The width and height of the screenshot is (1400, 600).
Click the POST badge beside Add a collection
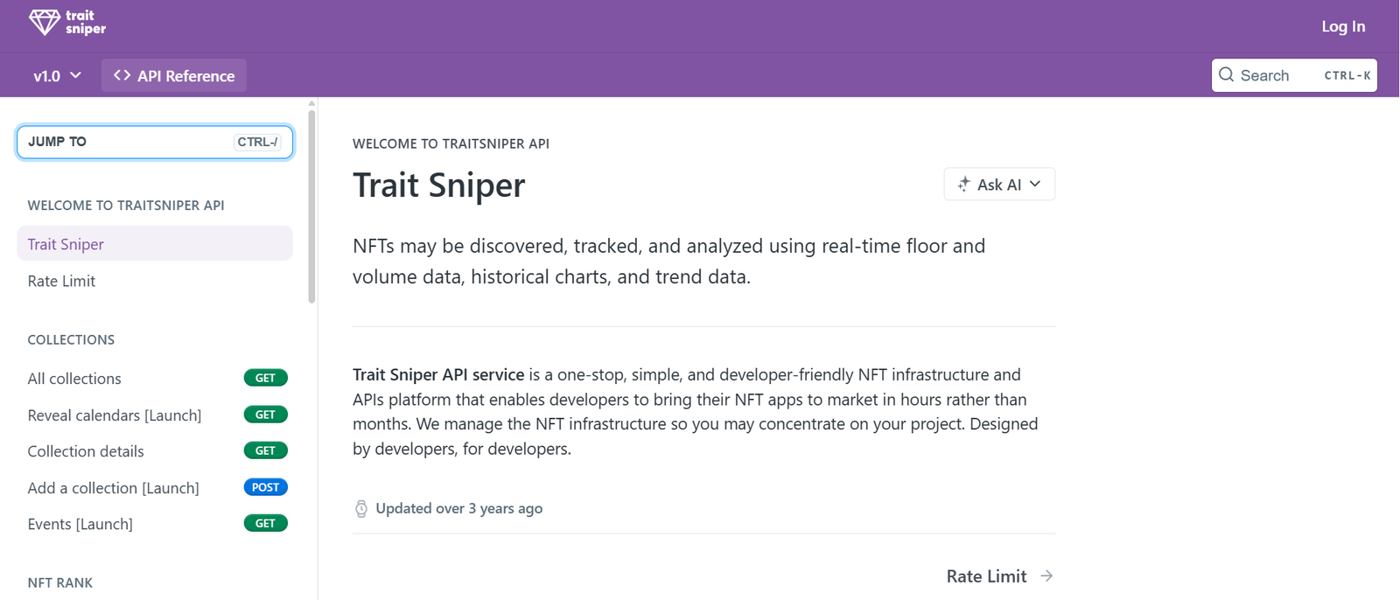pos(265,488)
